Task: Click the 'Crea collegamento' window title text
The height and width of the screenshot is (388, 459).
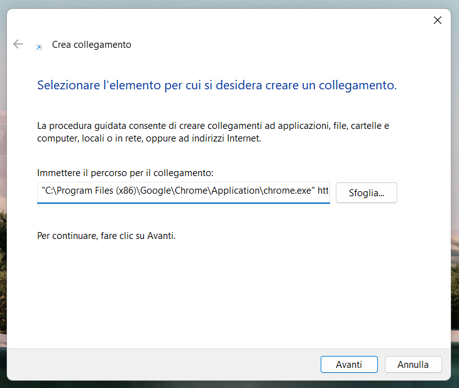Action: point(91,45)
